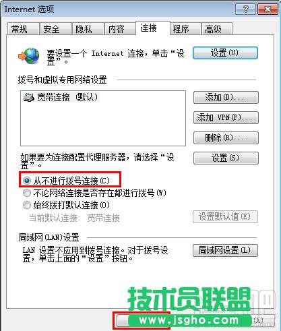Open 局域网设置(L) button
Image resolution: width=281 pixels, height=331 pixels.
coord(225,250)
